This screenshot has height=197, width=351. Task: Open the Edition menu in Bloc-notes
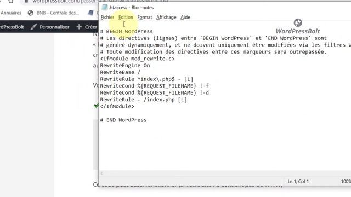coord(126,17)
